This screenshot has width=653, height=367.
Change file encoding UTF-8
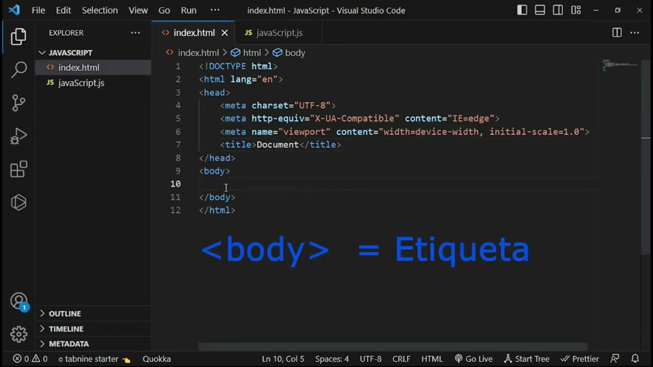click(370, 359)
